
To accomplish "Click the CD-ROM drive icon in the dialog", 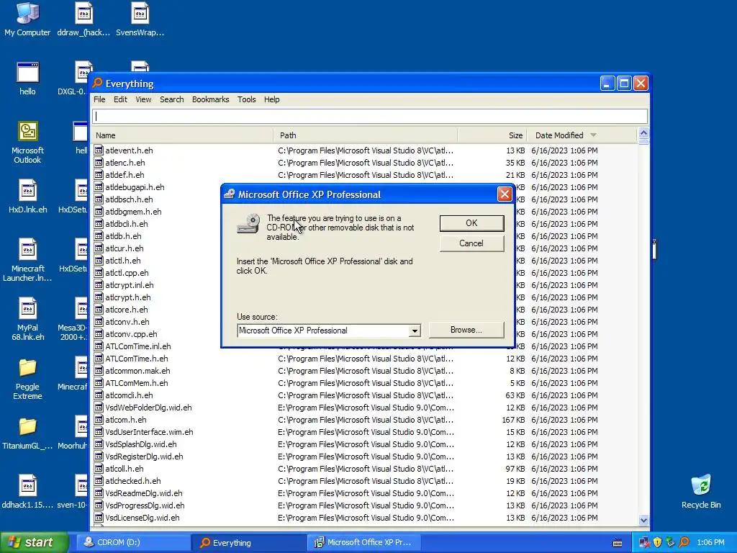I will 248,223.
